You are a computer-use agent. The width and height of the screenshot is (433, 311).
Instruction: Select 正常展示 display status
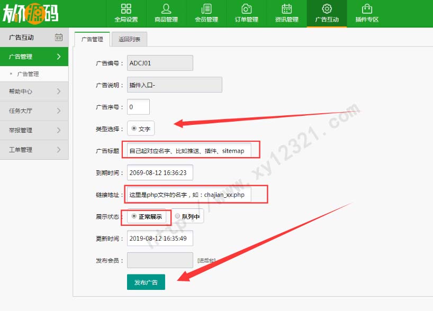click(134, 216)
